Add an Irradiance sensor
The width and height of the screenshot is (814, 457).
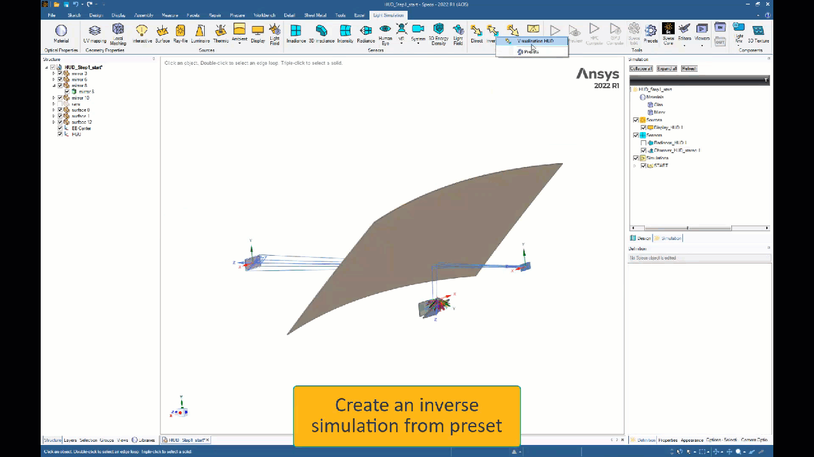coord(296,34)
